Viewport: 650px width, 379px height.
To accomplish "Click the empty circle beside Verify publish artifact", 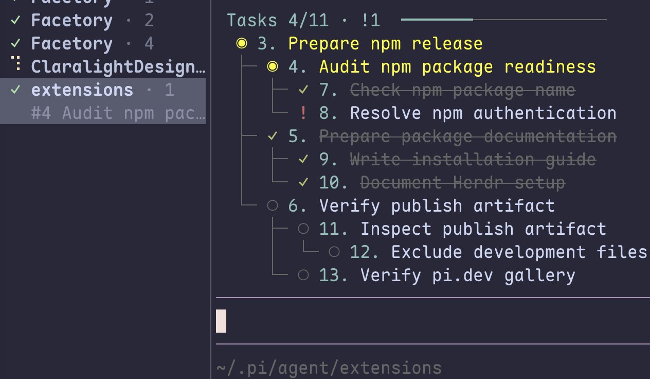I will [x=273, y=205].
